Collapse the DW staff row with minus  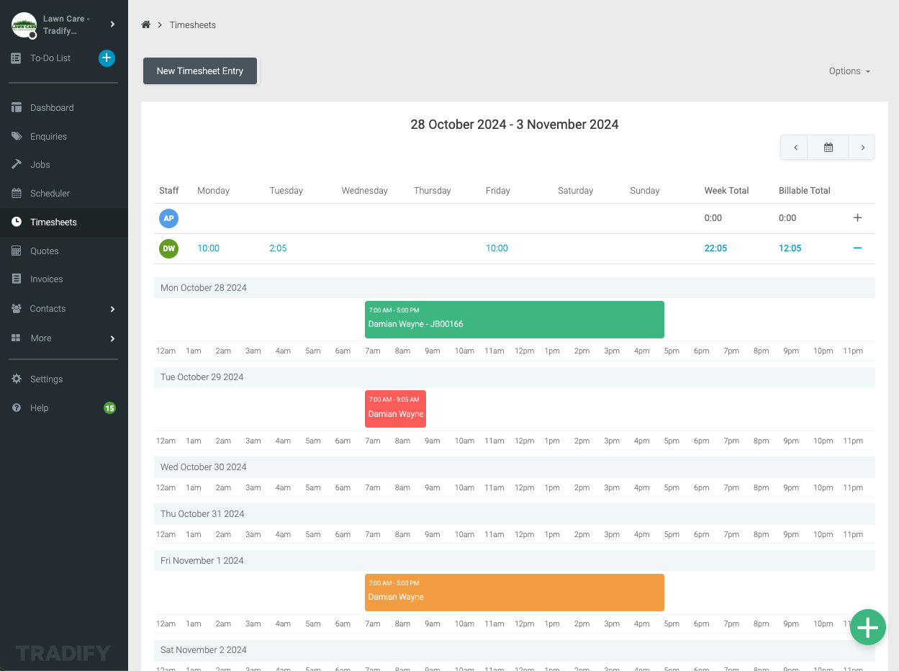point(857,248)
